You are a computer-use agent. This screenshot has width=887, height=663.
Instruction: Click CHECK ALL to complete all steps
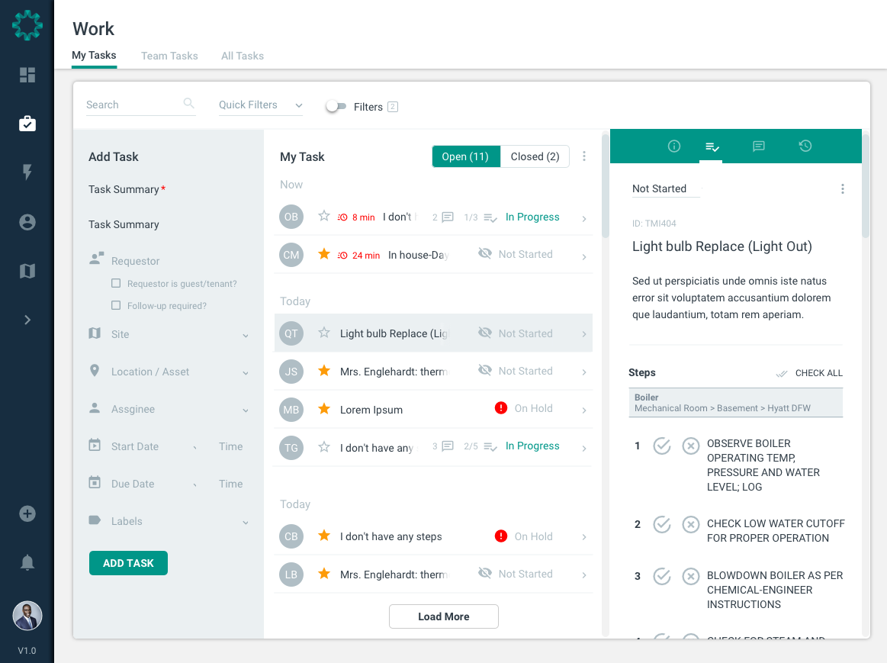pyautogui.click(x=818, y=373)
